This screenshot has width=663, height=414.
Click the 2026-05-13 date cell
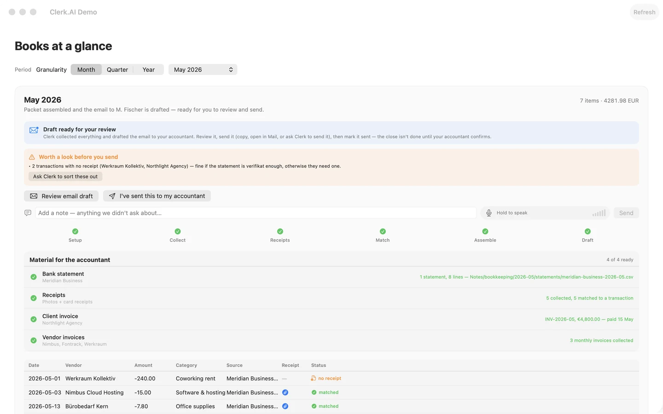pos(44,406)
